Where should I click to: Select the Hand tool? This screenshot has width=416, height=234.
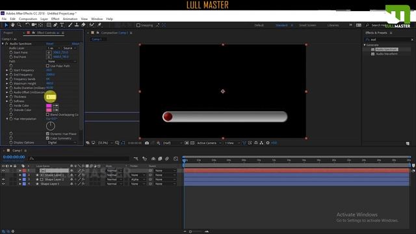click(12, 25)
